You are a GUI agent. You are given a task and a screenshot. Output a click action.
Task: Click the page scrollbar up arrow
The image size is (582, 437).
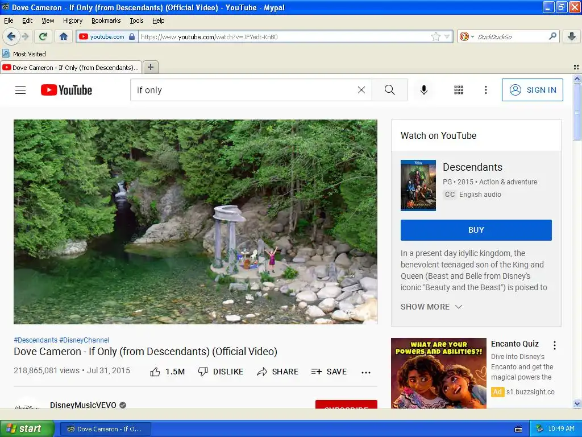click(577, 79)
